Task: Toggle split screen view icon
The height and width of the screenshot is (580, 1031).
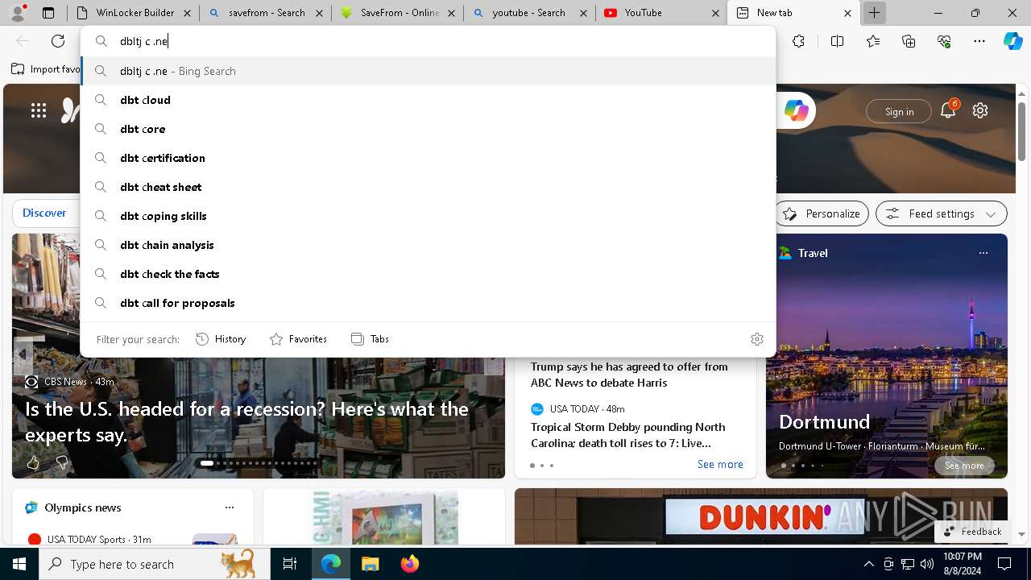Action: pyautogui.click(x=837, y=41)
